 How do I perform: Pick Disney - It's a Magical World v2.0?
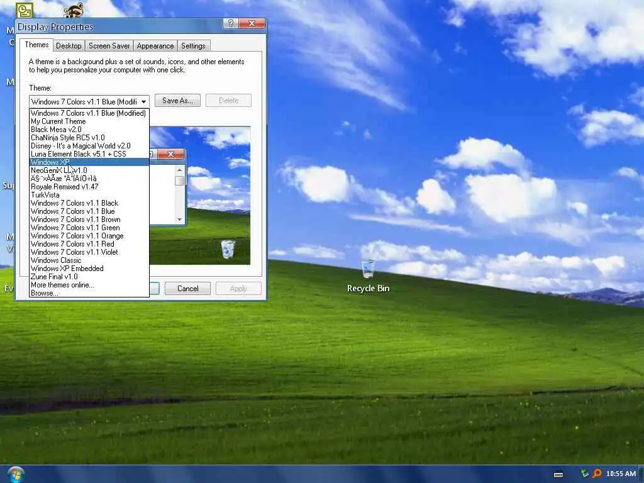pos(89,146)
